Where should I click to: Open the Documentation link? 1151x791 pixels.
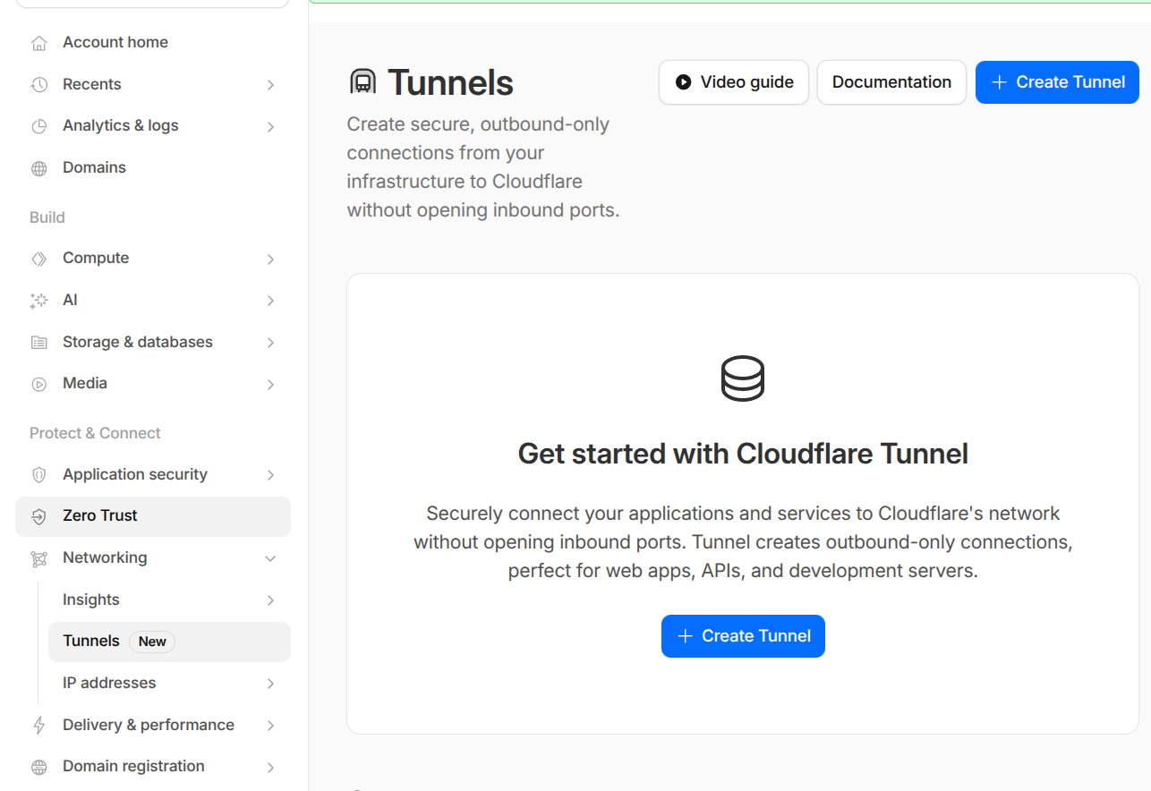(891, 81)
